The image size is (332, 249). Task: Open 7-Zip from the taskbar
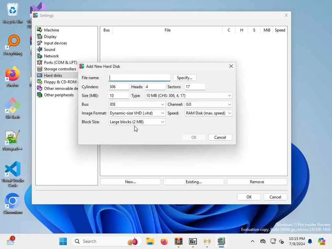pos(193,241)
